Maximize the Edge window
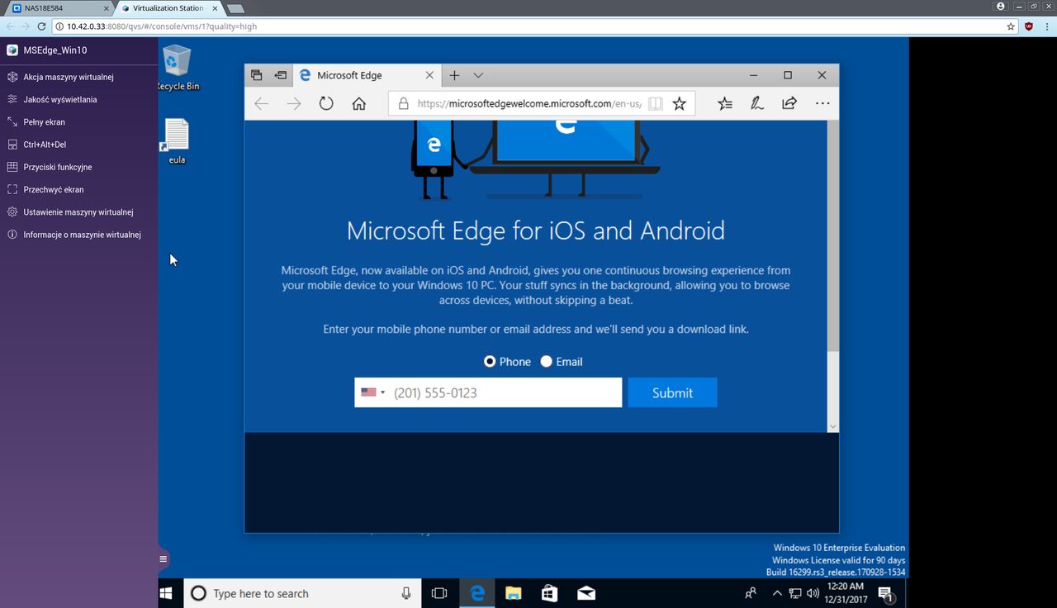This screenshot has width=1057, height=608. pyautogui.click(x=788, y=75)
